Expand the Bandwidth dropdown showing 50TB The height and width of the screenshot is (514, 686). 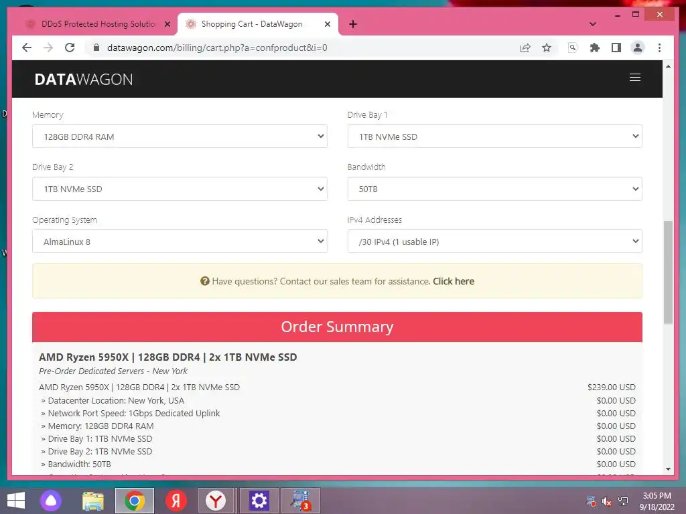point(494,189)
